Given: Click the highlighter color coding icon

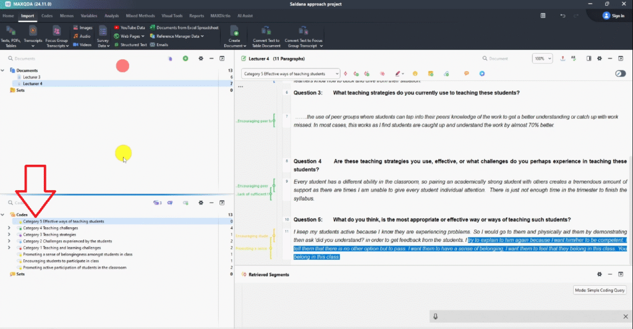Looking at the screenshot, I should (x=398, y=74).
